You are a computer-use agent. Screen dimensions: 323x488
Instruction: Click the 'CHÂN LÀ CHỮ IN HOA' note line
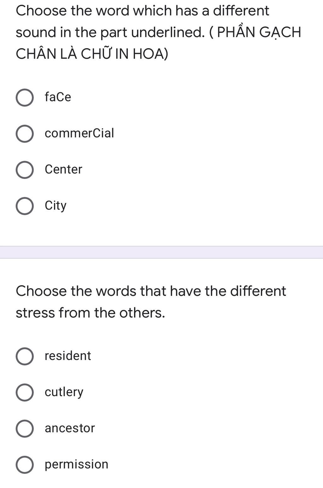pyautogui.click(x=92, y=54)
